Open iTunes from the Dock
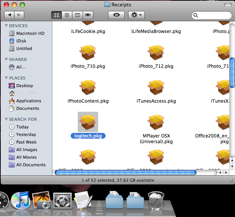The image size is (235, 217). coord(20,200)
